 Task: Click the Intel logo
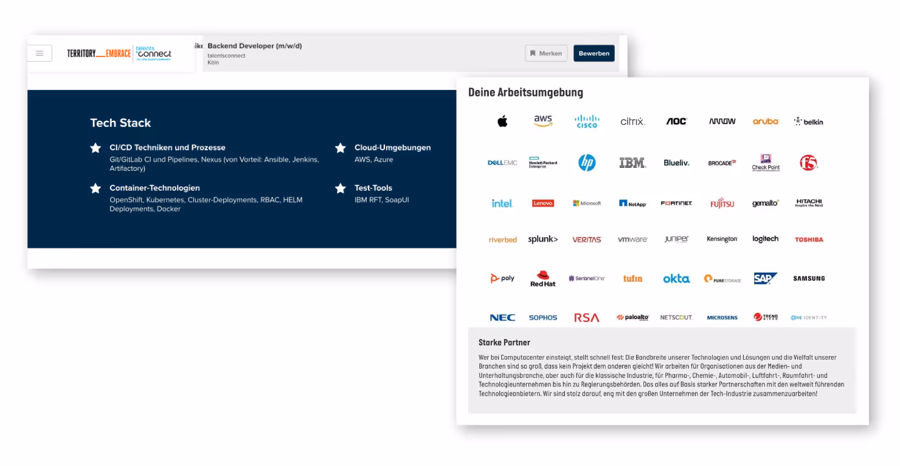pos(502,204)
